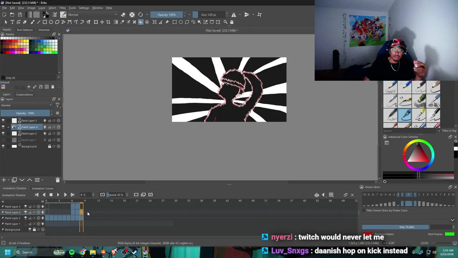Viewport: 458px width, 258px height.
Task: Open the layer filter funnel dropdown
Action: [57, 105]
